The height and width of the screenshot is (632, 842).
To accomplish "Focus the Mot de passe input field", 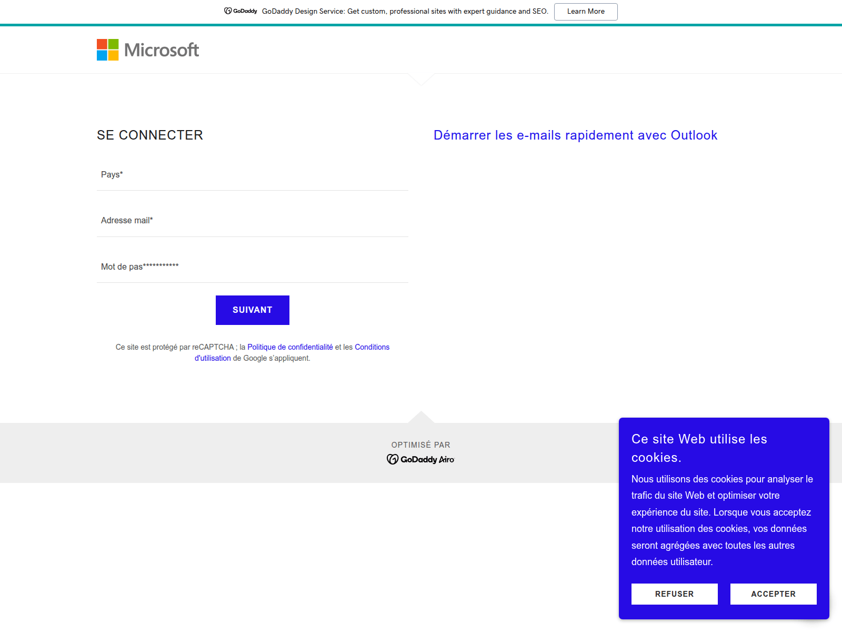I will (253, 267).
